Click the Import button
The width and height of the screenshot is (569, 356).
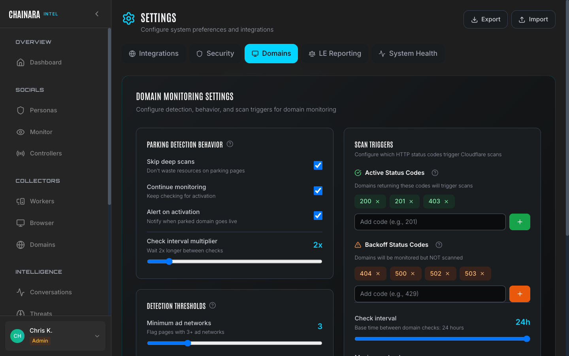pyautogui.click(x=533, y=19)
